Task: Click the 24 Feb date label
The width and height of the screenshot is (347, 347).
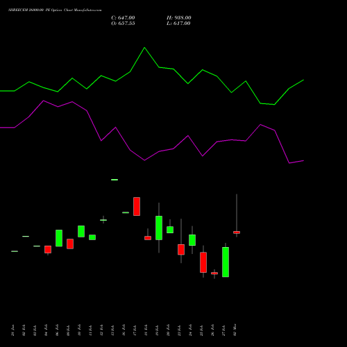Action: (190, 330)
